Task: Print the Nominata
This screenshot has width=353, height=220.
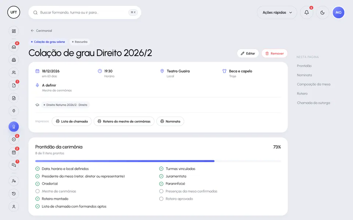Action: [170, 121]
